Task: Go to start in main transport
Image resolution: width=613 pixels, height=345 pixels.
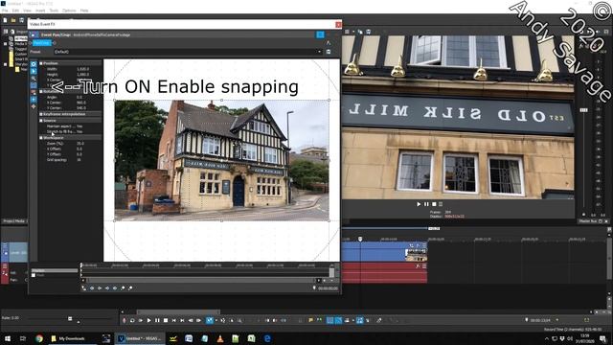Action: [174, 320]
